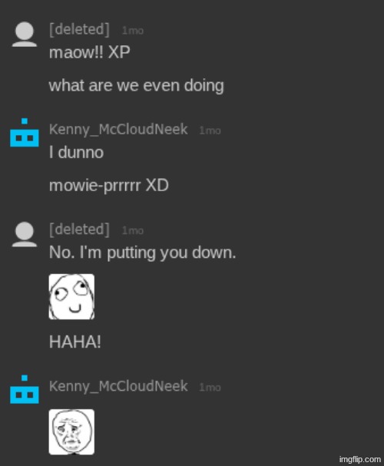Click the 'maow!! XP' message text

[x=89, y=52]
